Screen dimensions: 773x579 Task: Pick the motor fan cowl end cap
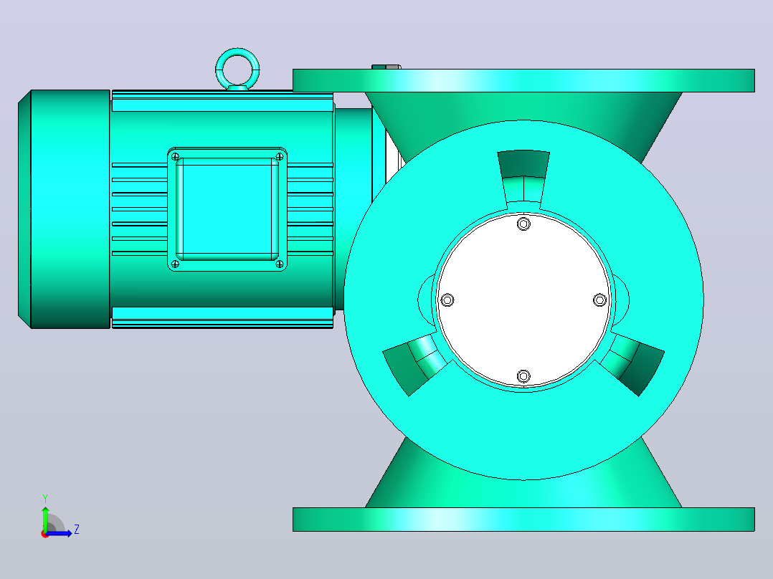(64, 209)
